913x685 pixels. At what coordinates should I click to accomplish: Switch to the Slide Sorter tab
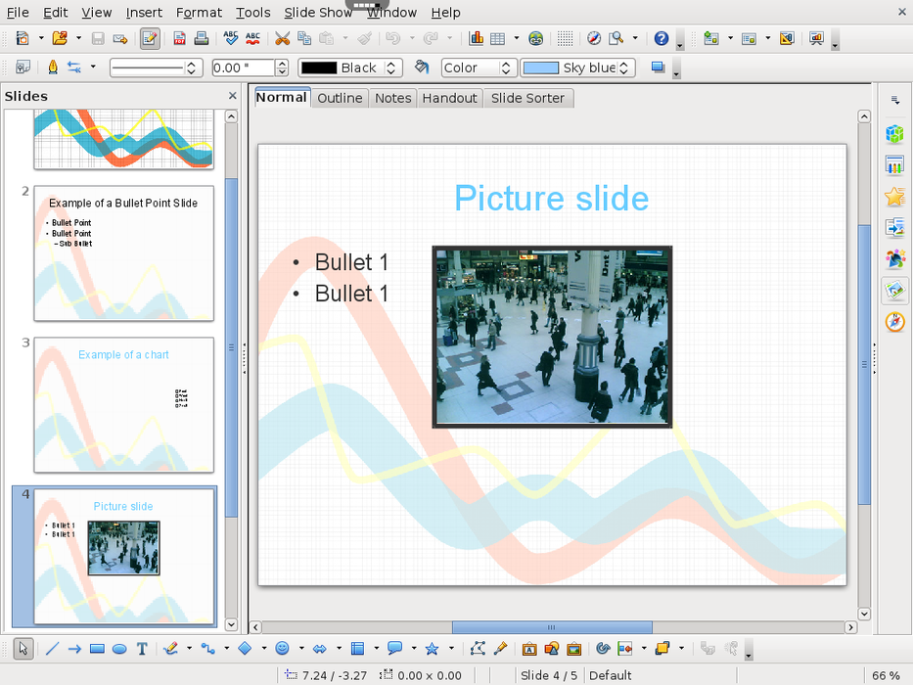coord(527,98)
